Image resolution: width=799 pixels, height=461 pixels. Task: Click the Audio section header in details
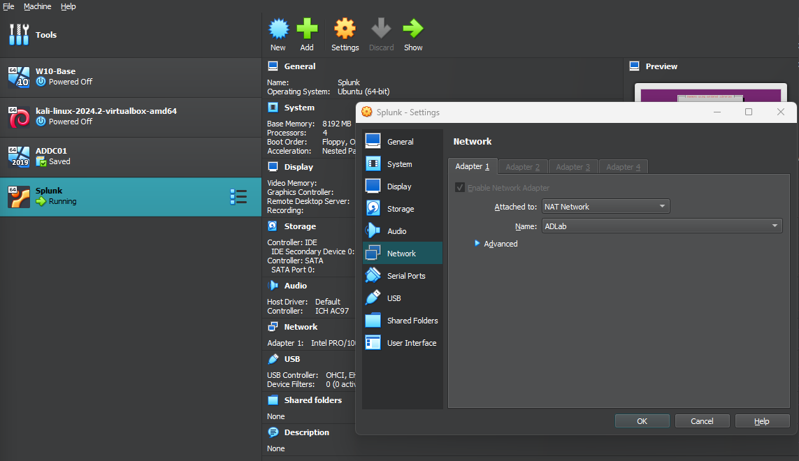point(296,286)
